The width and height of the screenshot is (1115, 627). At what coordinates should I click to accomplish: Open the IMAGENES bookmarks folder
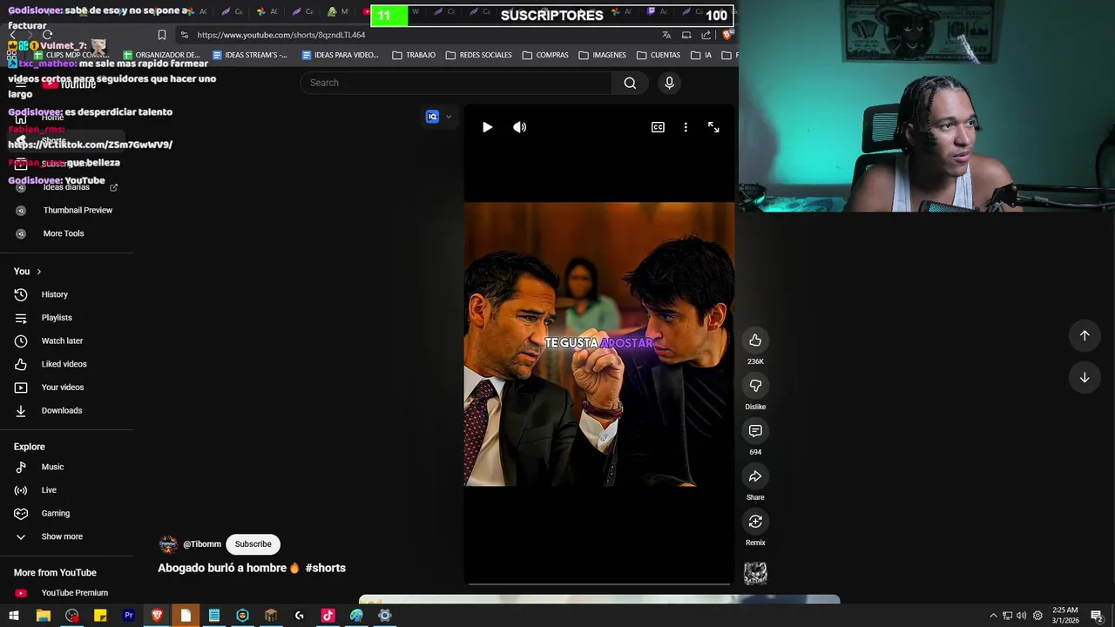[x=602, y=55]
